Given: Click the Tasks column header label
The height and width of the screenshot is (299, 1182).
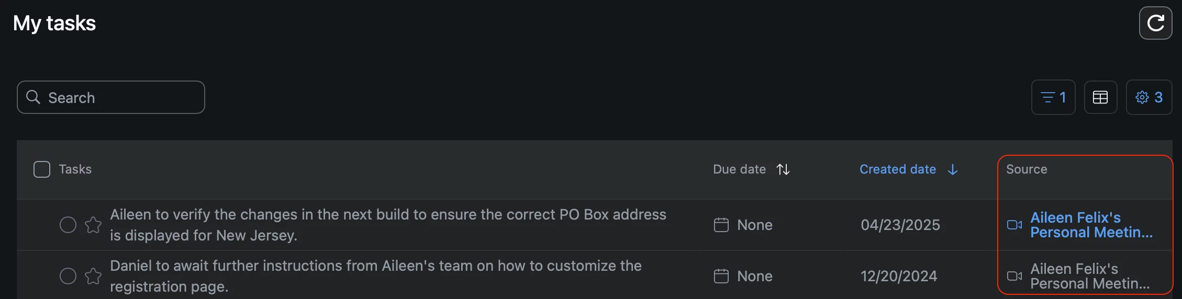Looking at the screenshot, I should click(75, 169).
